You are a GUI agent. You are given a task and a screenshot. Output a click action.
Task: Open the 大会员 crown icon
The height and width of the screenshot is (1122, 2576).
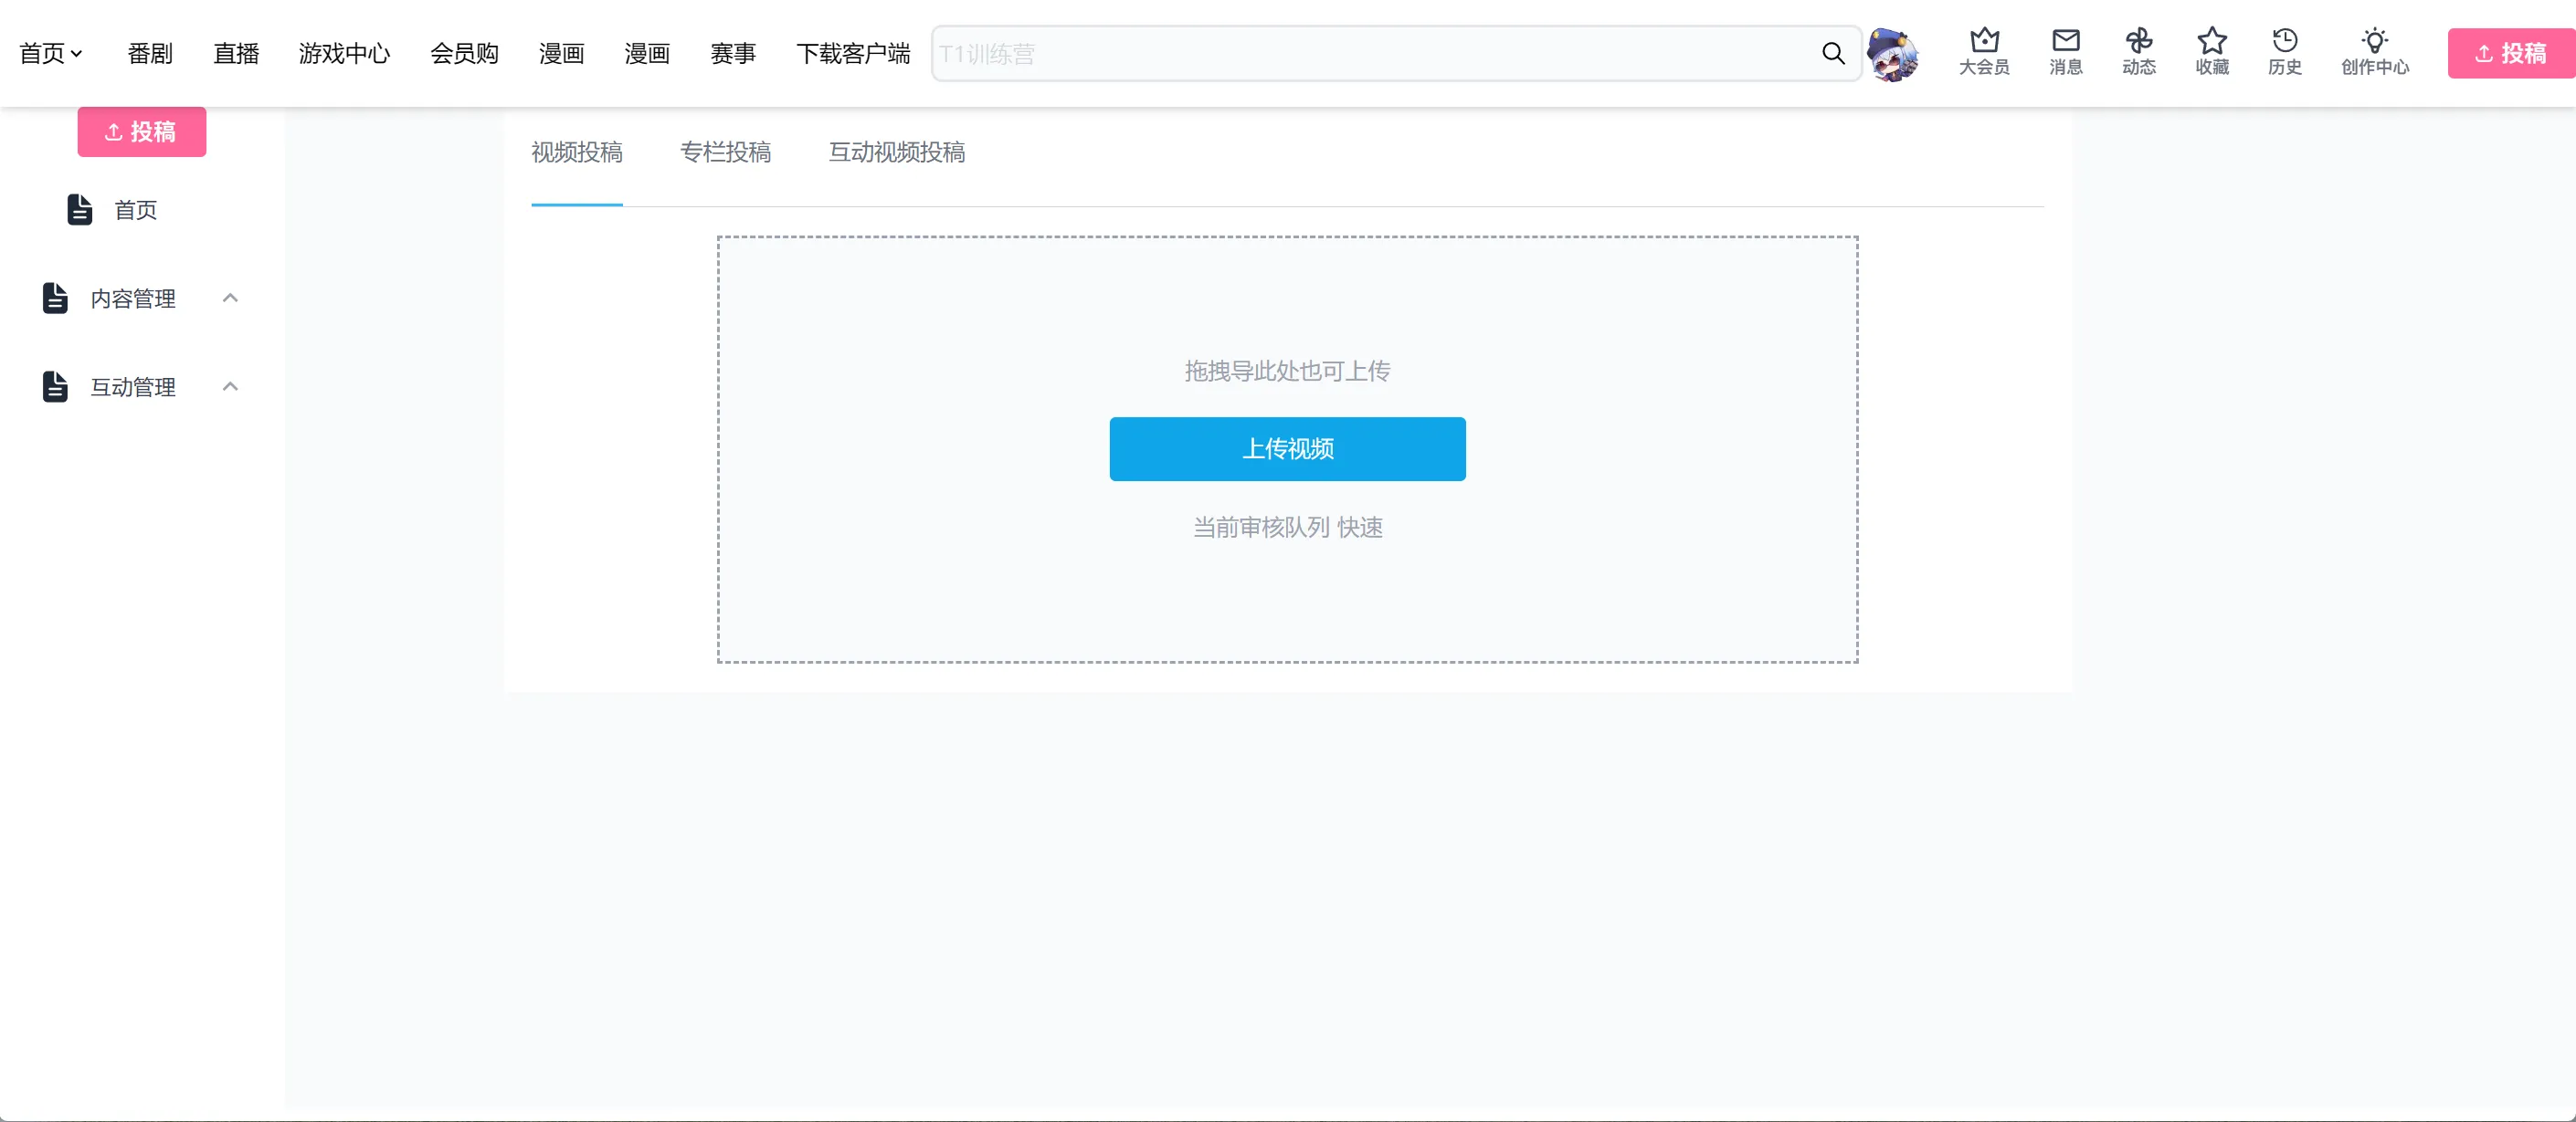pos(1984,40)
